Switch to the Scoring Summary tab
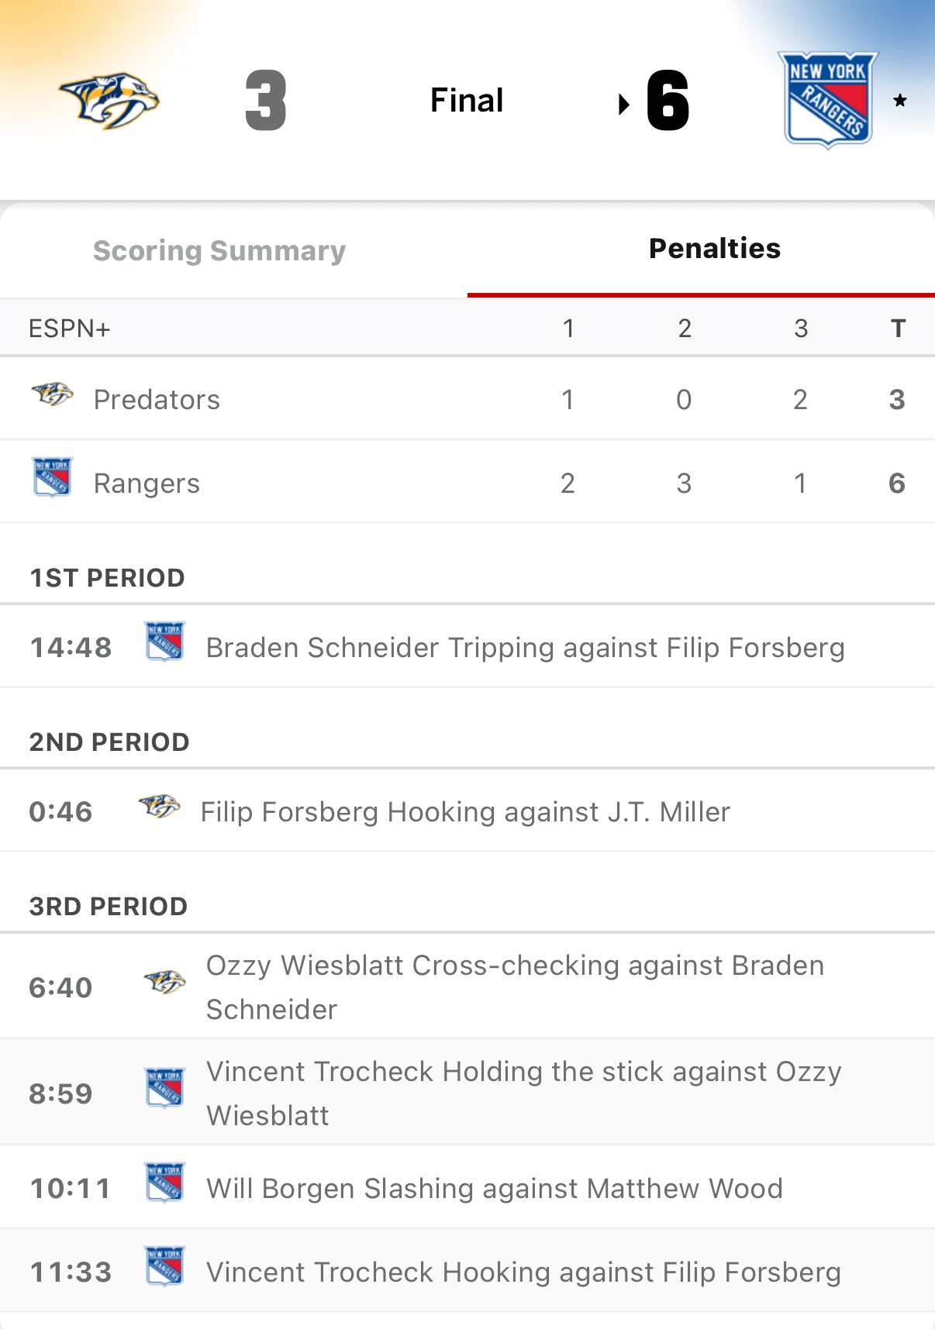The height and width of the screenshot is (1329, 935). pyautogui.click(x=219, y=251)
